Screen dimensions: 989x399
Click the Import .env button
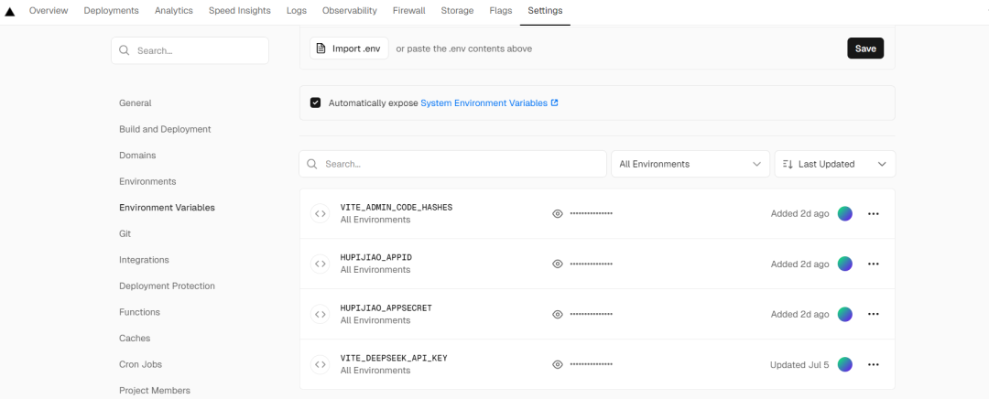tap(349, 49)
